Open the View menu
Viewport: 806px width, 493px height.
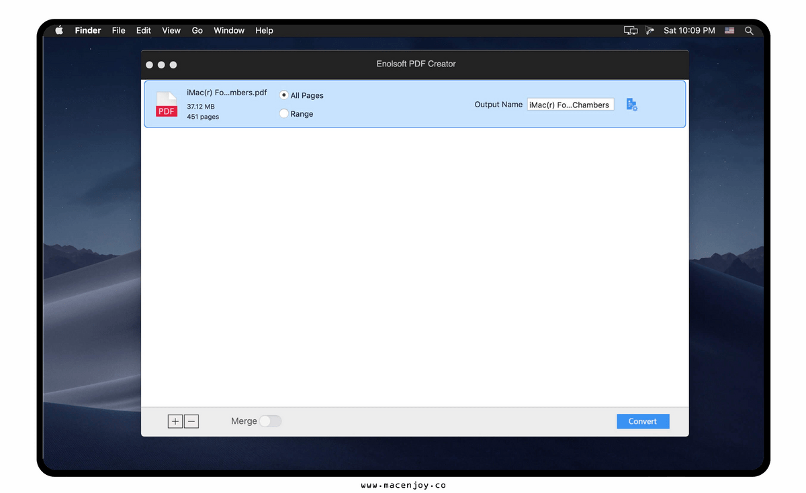(171, 30)
